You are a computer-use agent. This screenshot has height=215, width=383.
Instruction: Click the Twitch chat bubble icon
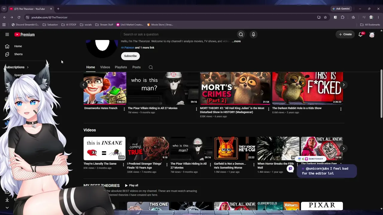click(x=290, y=169)
